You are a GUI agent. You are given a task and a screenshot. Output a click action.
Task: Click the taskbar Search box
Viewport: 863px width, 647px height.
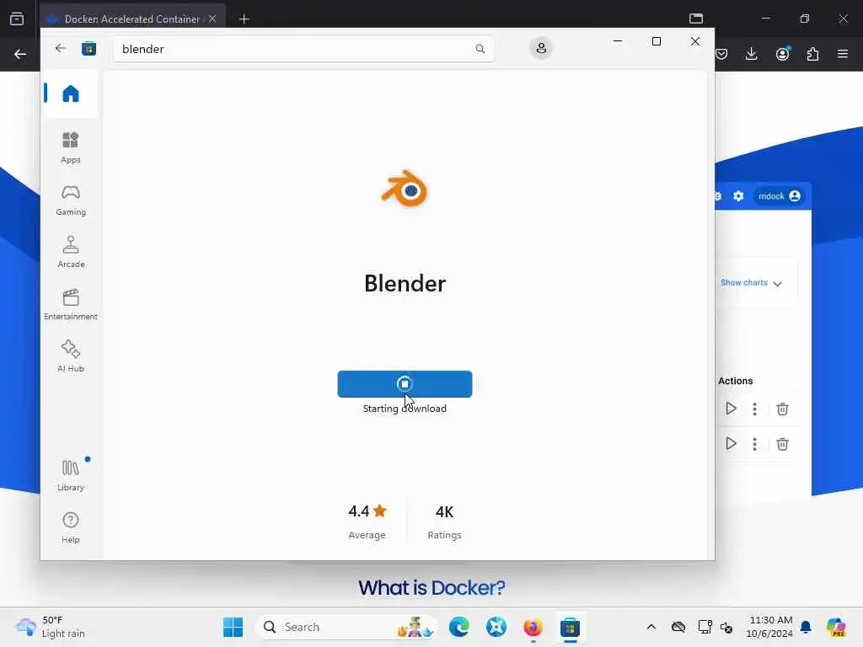click(346, 627)
